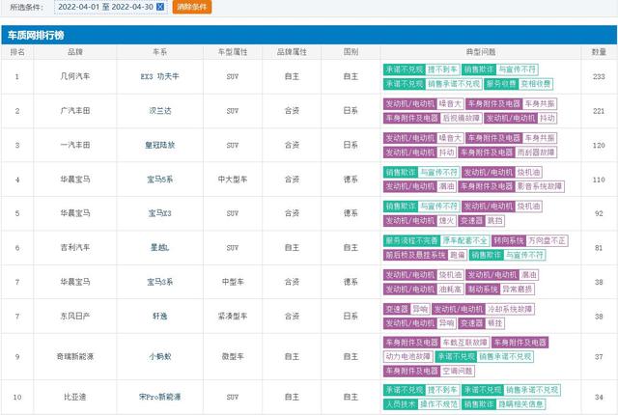Open the EX3 功夫牛 car series link

click(159, 76)
